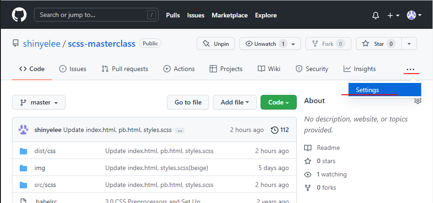Open the plus create-new menu
This screenshot has height=203, width=433.
(393, 16)
